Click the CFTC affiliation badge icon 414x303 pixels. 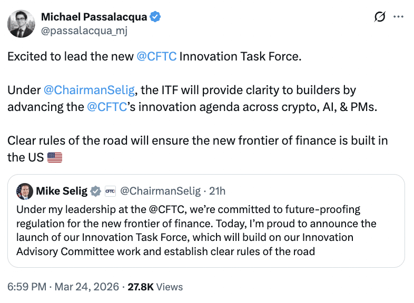pos(110,190)
